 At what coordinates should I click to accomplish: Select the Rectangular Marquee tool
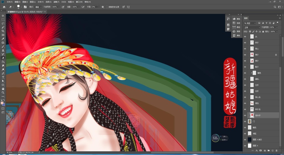coord(3,20)
